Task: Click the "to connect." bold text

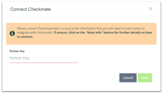Action: 25,37
